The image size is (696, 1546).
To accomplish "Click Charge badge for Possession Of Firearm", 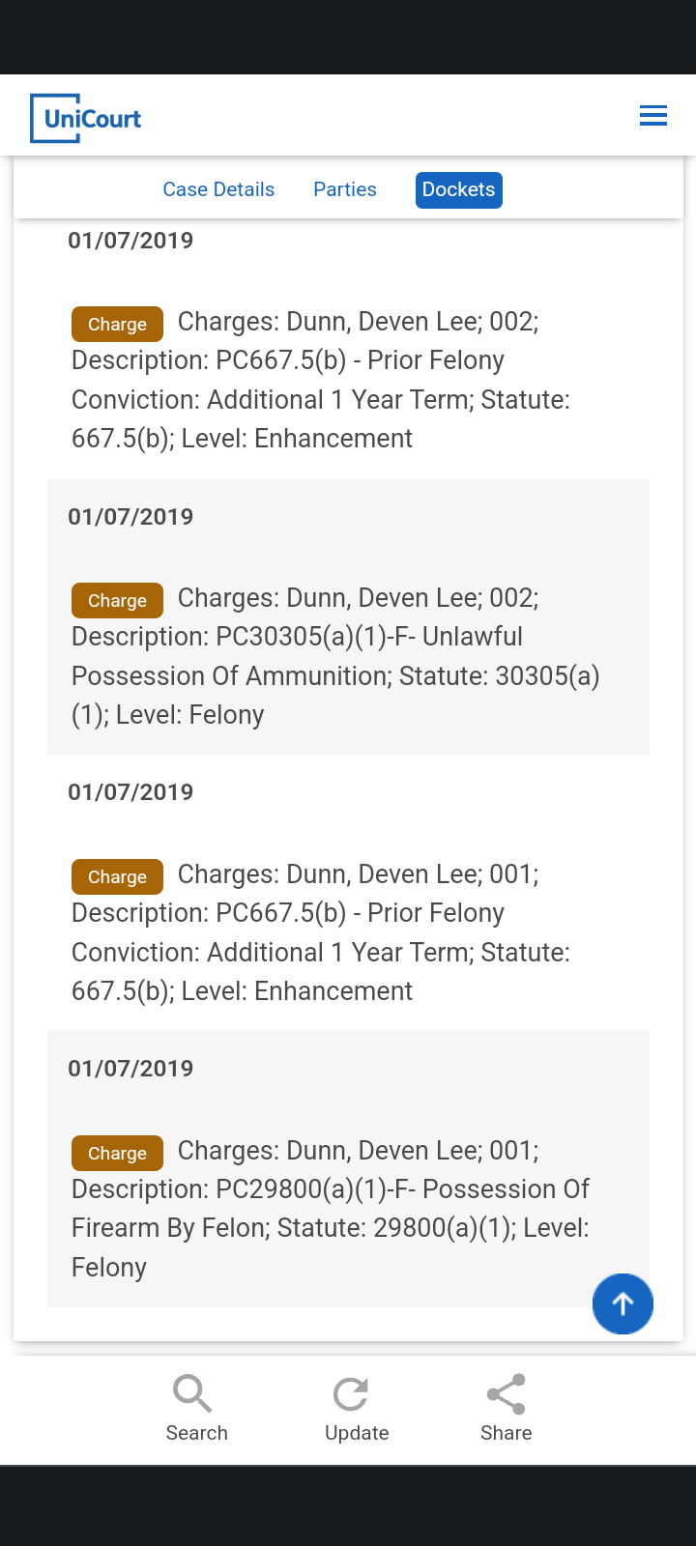I will [x=117, y=1153].
